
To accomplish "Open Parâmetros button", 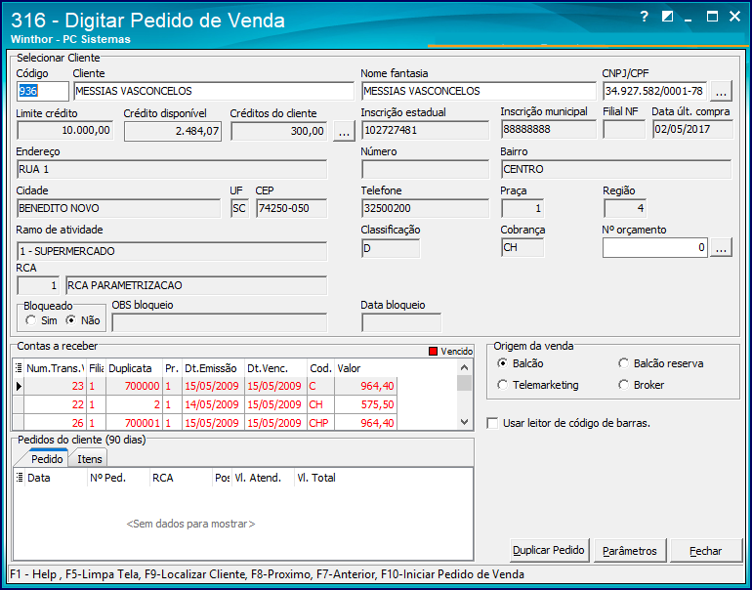I will click(x=630, y=551).
